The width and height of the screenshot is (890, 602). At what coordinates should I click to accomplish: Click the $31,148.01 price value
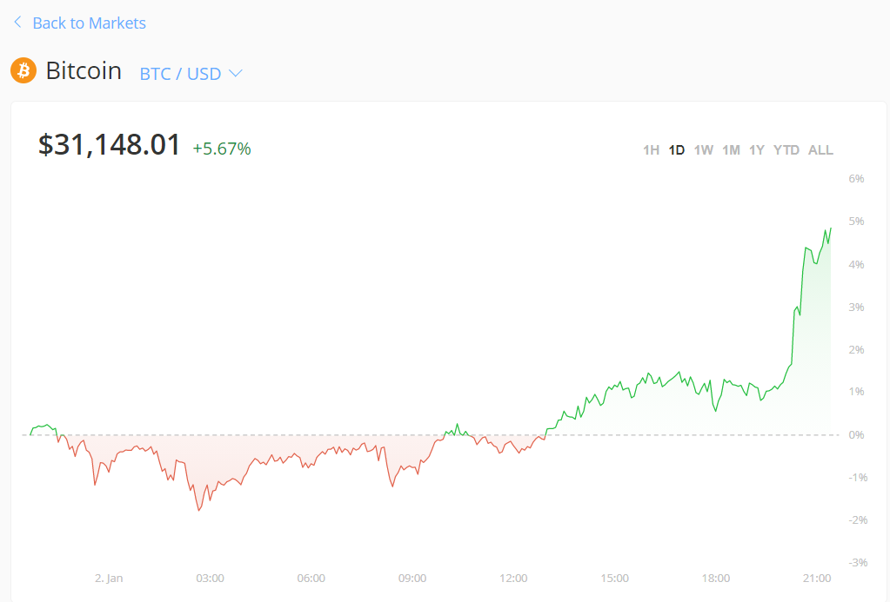110,145
